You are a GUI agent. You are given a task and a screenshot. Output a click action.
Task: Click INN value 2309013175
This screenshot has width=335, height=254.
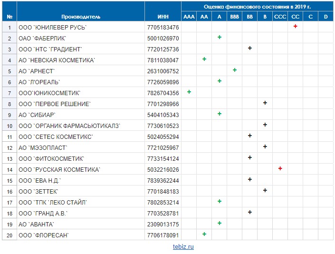pyautogui.click(x=163, y=225)
